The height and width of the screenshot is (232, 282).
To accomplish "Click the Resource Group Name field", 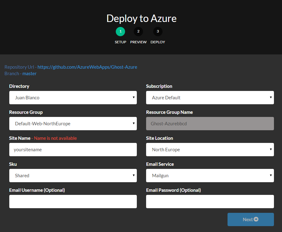I will (210, 124).
